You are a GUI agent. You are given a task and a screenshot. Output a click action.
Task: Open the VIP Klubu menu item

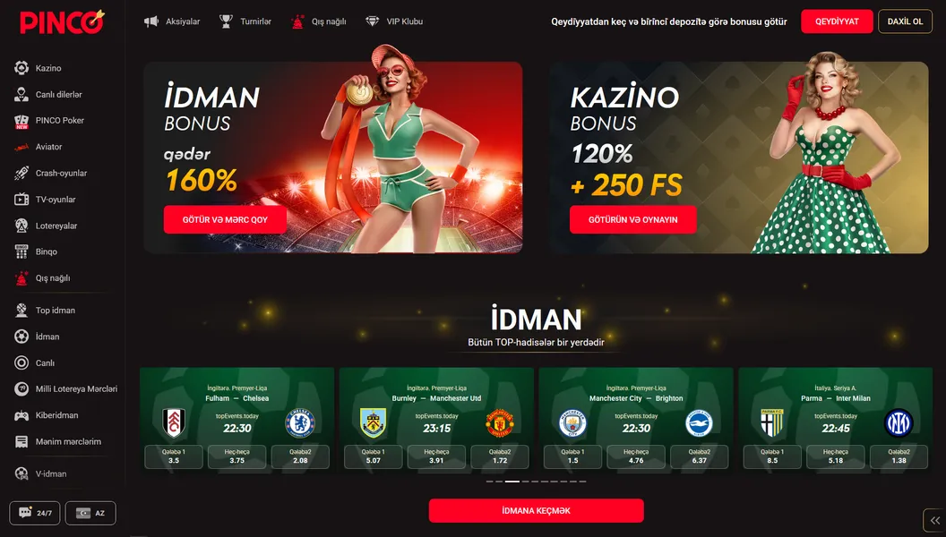coord(394,21)
